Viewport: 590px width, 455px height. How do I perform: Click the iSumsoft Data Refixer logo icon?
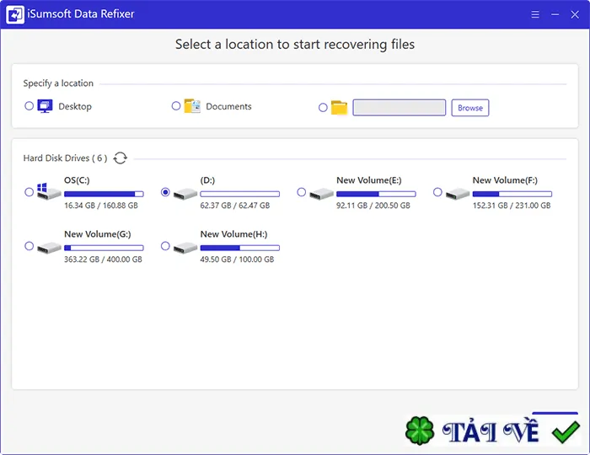tap(15, 14)
